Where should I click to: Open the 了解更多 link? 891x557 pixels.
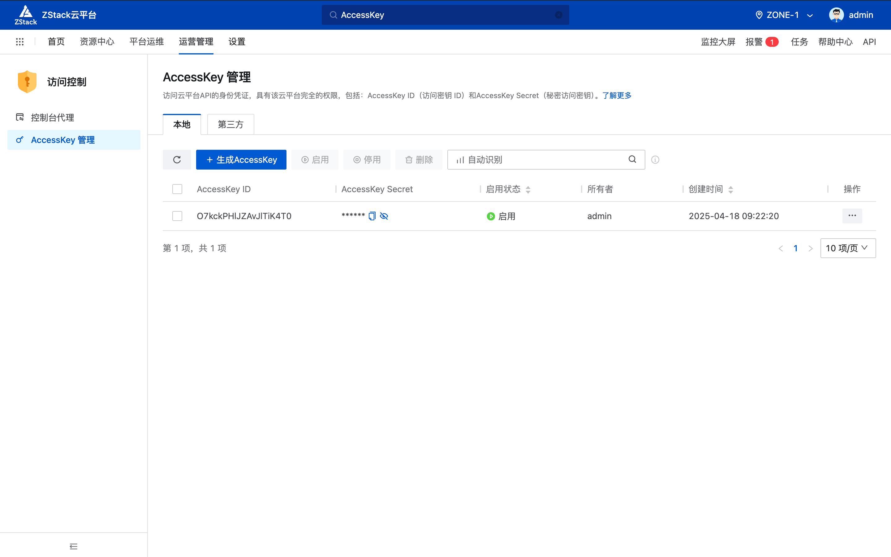point(617,95)
